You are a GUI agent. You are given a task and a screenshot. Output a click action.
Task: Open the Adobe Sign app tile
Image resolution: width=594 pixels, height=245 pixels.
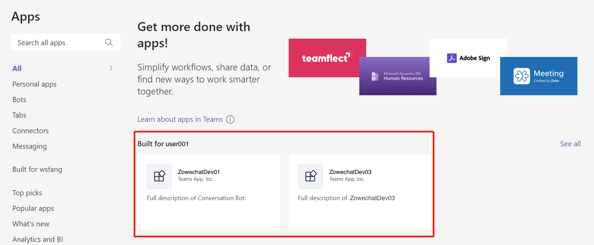(x=468, y=58)
